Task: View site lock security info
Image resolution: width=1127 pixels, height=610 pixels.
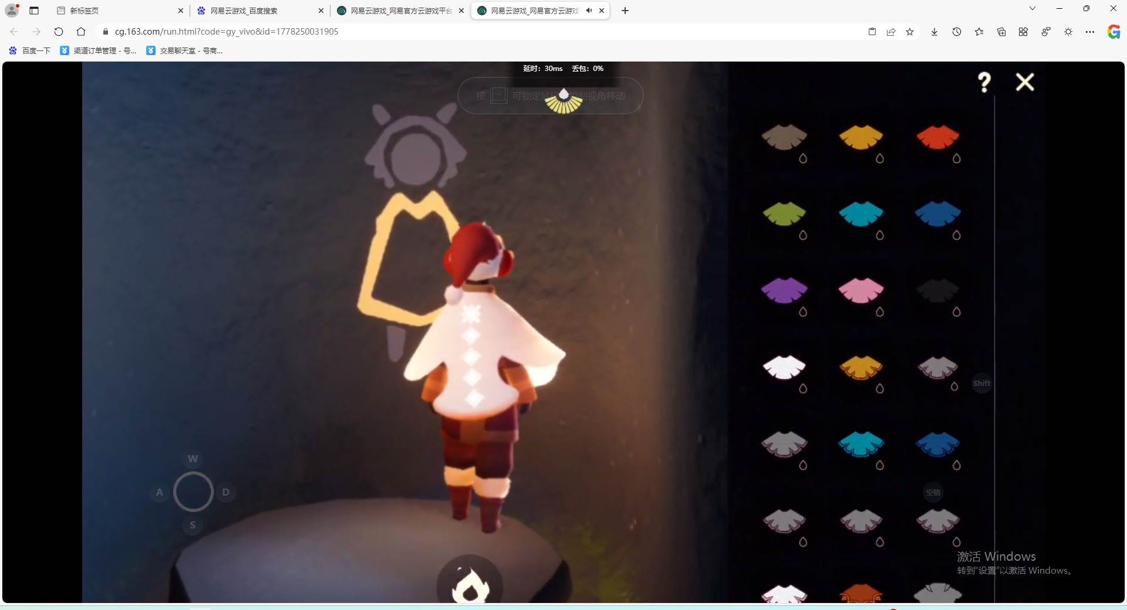Action: pyautogui.click(x=106, y=32)
